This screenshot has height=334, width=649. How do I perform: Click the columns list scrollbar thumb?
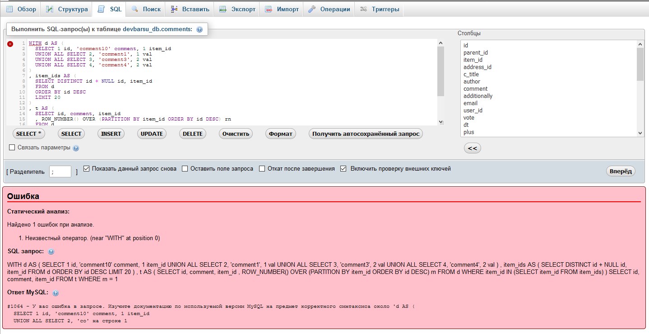pos(640,64)
